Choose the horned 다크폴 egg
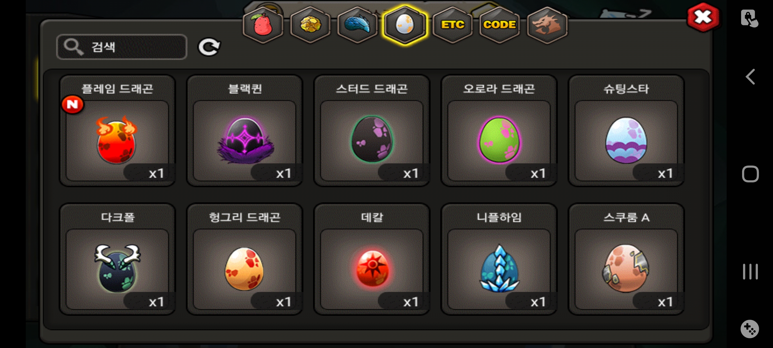The width and height of the screenshot is (773, 348). [118, 259]
